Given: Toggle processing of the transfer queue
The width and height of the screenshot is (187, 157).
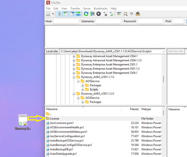Looking at the screenshot, I should pyautogui.click(x=93, y=14).
